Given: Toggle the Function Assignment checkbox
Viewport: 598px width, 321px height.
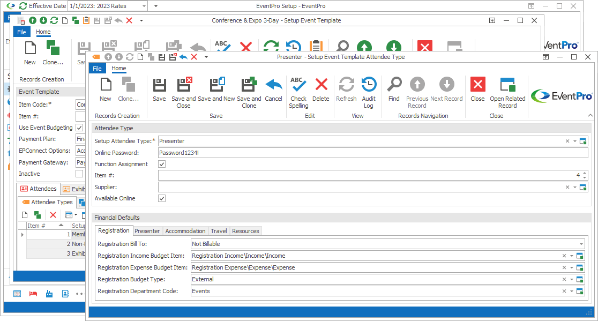Looking at the screenshot, I should tap(162, 164).
